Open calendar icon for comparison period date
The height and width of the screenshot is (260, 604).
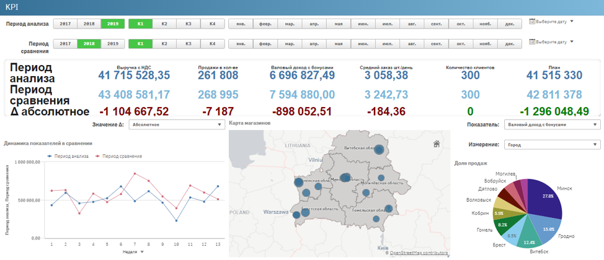(x=532, y=41)
